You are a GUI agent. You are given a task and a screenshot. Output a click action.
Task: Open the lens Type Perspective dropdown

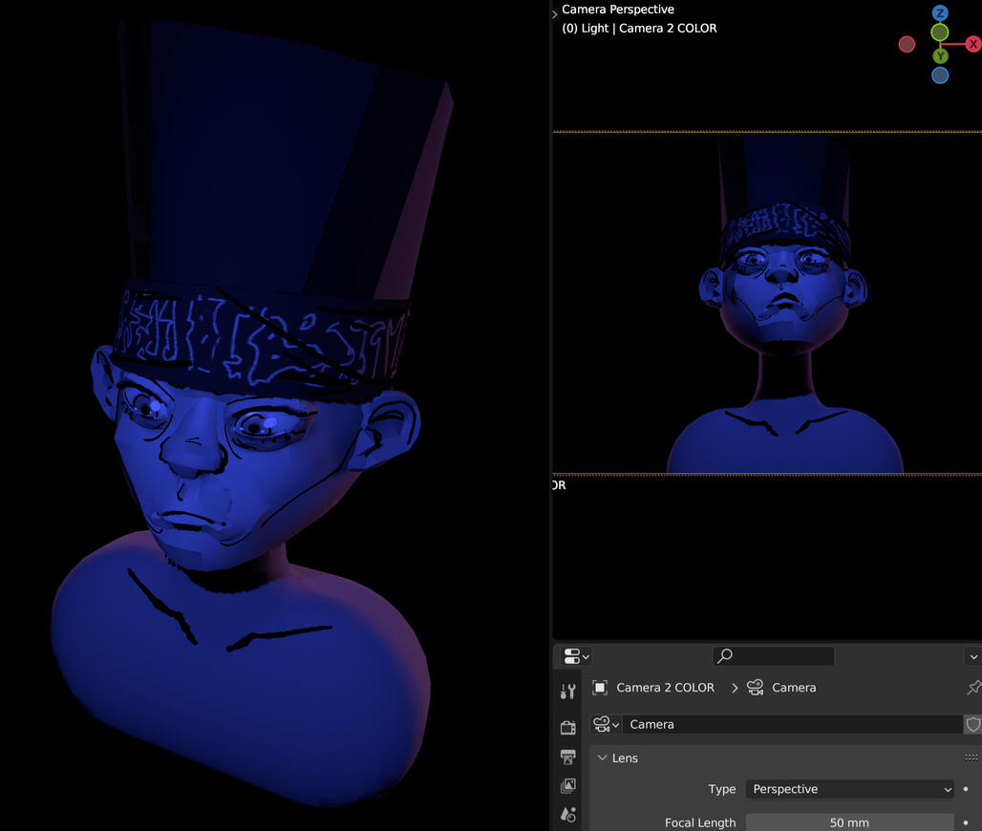[849, 789]
